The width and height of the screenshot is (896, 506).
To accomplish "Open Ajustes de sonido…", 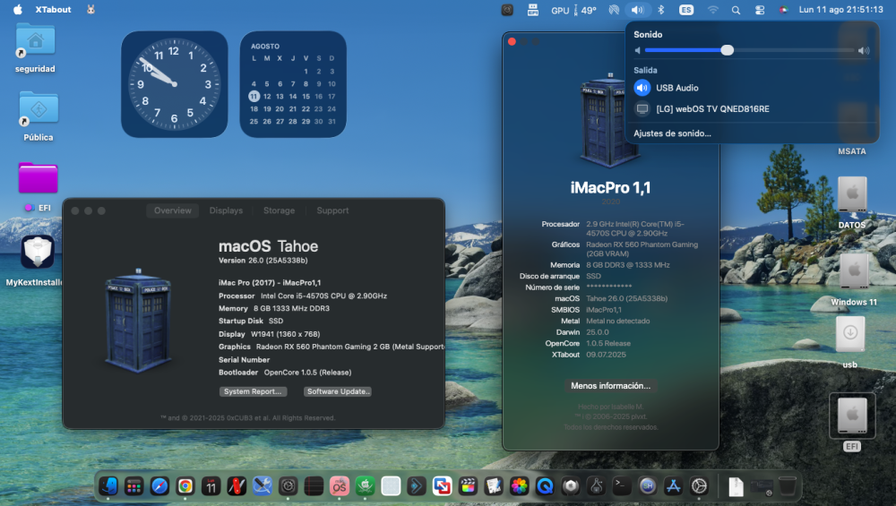I will (x=672, y=133).
